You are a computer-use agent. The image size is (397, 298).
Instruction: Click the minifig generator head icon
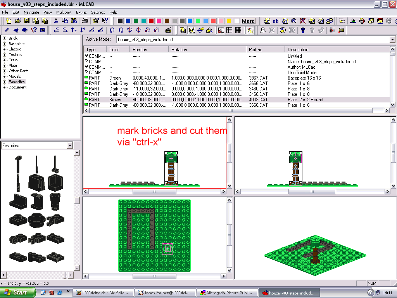(380, 21)
